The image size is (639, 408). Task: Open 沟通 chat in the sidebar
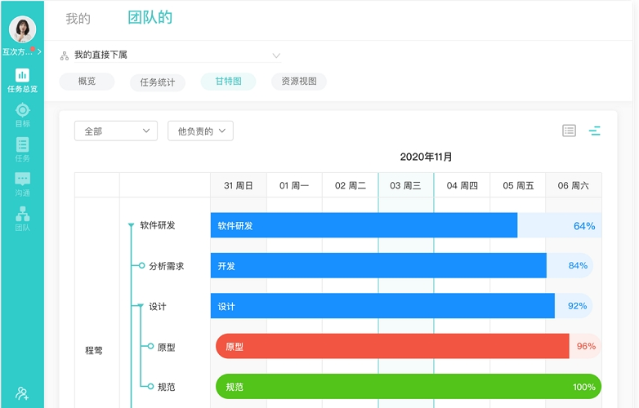tap(22, 184)
